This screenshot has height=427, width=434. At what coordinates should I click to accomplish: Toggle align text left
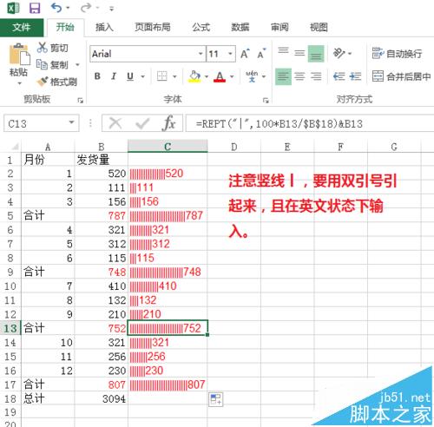click(x=283, y=76)
